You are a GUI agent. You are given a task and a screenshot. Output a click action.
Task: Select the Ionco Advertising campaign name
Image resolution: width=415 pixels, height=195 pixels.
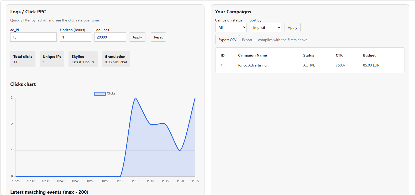coord(252,65)
